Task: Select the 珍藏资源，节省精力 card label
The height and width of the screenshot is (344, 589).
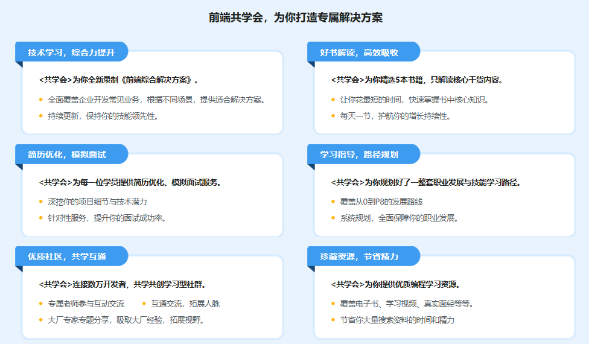Action: click(359, 256)
